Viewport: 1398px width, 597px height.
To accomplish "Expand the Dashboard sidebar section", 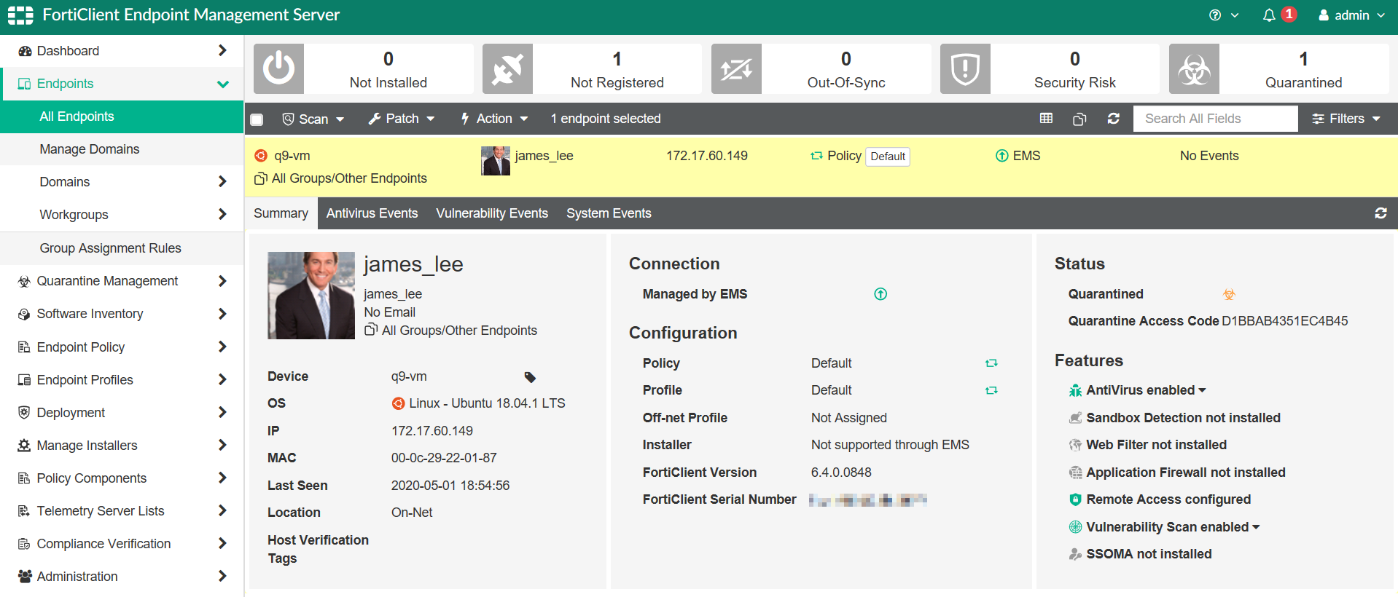I will [222, 51].
